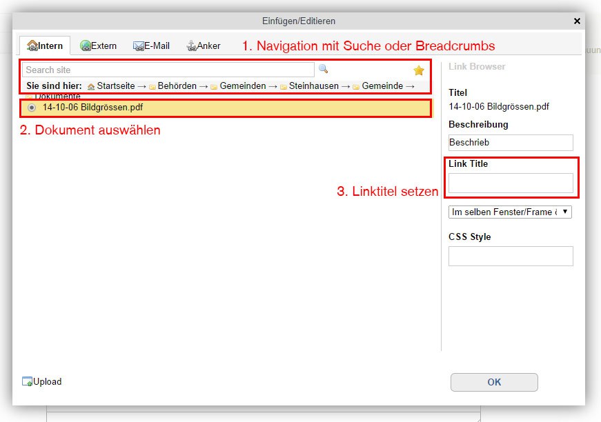This screenshot has height=422, width=601.
Task: Go to Startseite breadcrumb link
Action: click(x=115, y=86)
